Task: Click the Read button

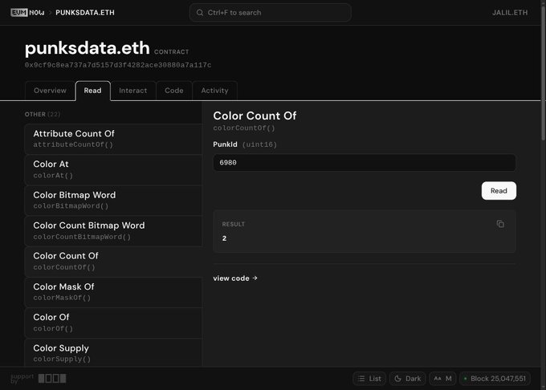Action: pos(499,191)
